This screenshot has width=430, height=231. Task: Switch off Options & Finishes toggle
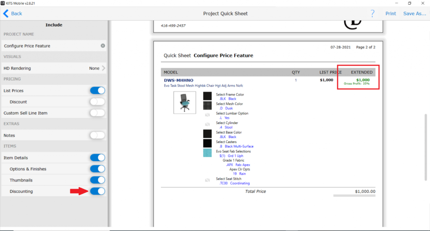click(97, 169)
